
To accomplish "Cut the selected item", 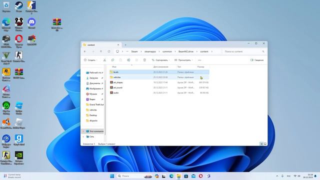I will click(x=104, y=60).
